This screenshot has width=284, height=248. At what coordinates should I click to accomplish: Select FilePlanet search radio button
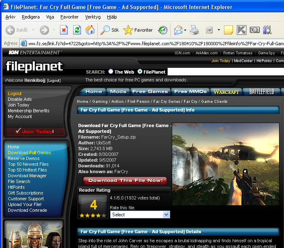pos(140,72)
